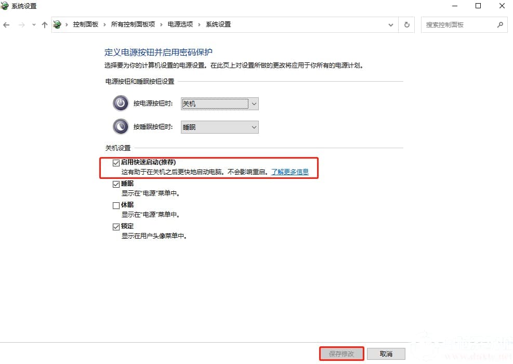513x364 pixels.
Task: Click inside the 搜索控制面板 search box
Action: [x=457, y=24]
